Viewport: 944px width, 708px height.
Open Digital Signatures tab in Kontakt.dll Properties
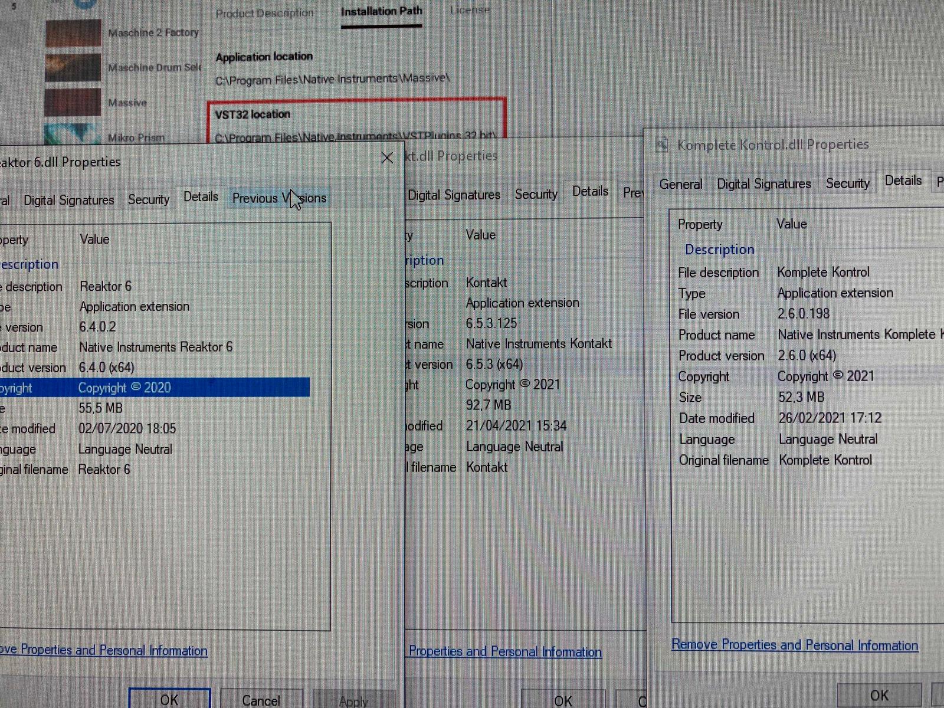tap(454, 195)
